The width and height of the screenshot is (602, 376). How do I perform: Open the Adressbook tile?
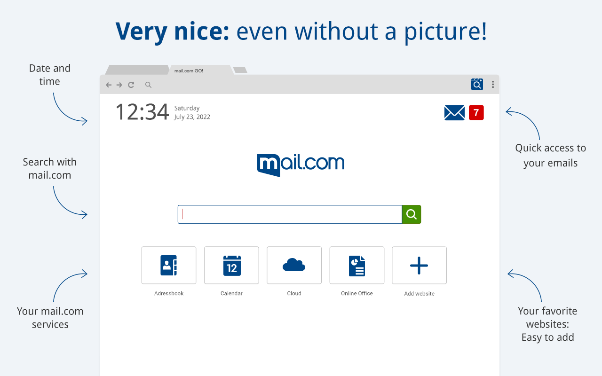[169, 265]
